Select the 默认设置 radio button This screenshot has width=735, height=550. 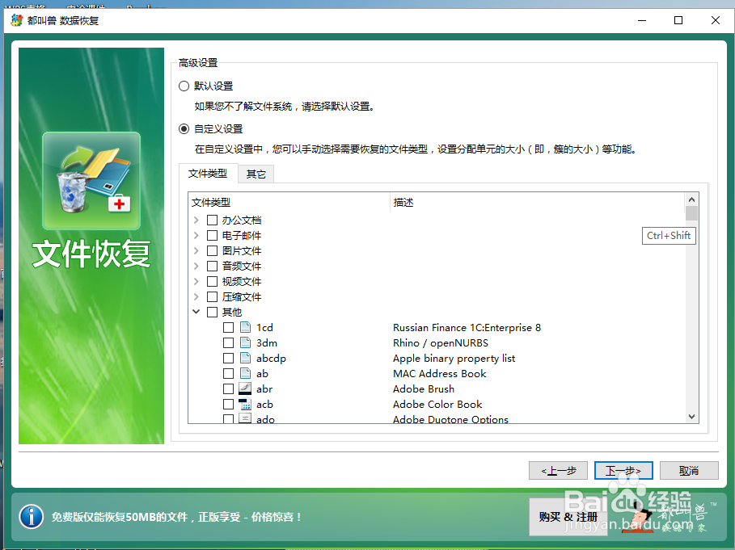point(184,85)
